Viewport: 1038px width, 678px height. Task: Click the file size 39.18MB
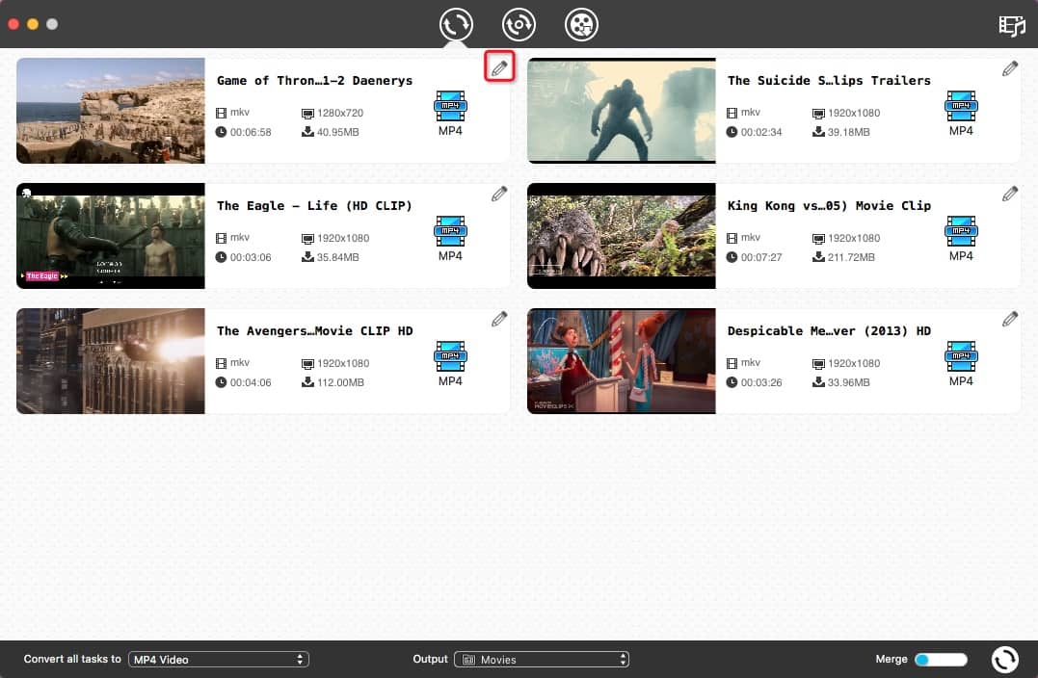coord(849,132)
